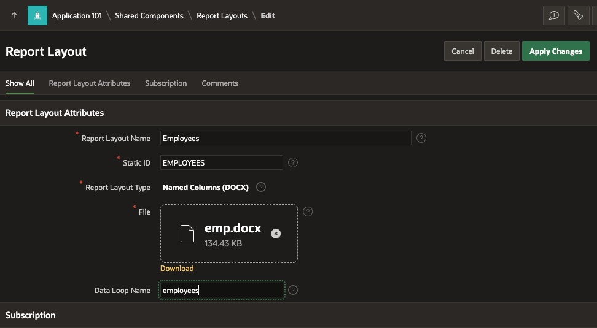Screen dimensions: 597x328
Task: Click Apply Changes
Action: click(x=555, y=51)
